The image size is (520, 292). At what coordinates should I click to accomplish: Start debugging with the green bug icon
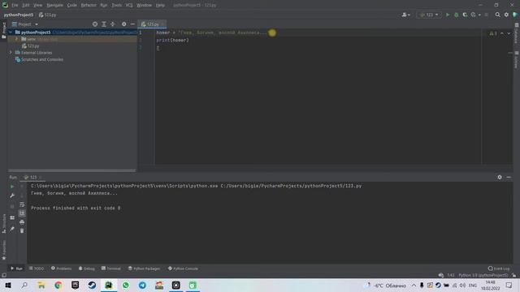click(x=457, y=15)
